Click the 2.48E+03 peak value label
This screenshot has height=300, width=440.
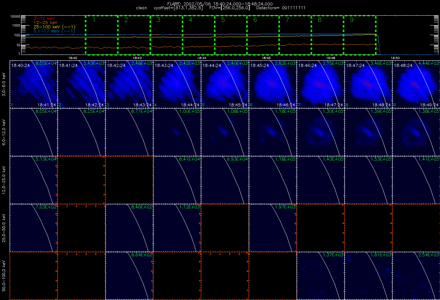coord(142,64)
